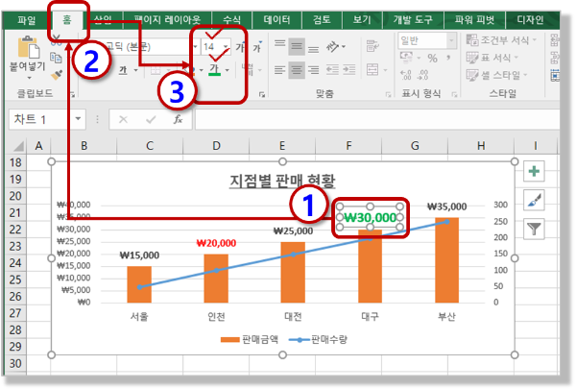Select the ₩35,000 data label
Screen dimensions: 576x389
(x=446, y=207)
